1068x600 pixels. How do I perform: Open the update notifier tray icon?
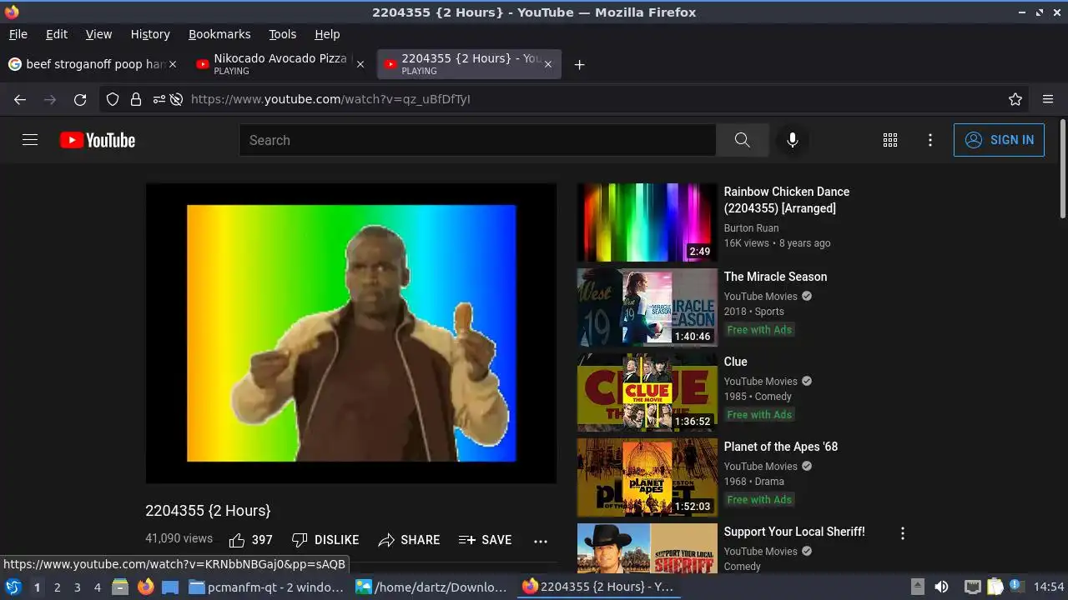point(1016,587)
